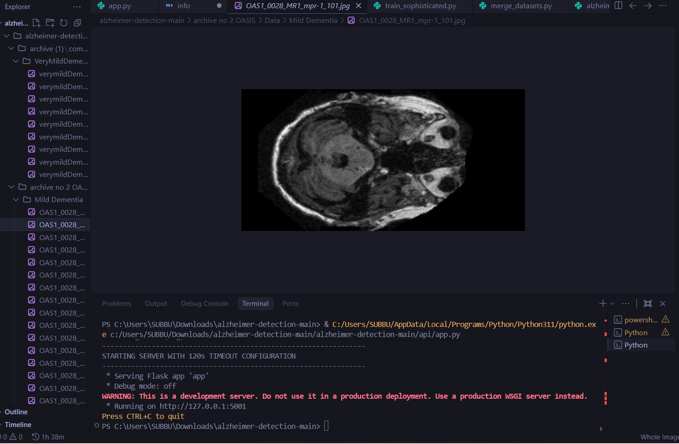This screenshot has height=444, width=679.
Task: Navigate back using the editor arrow
Action: tap(633, 5)
